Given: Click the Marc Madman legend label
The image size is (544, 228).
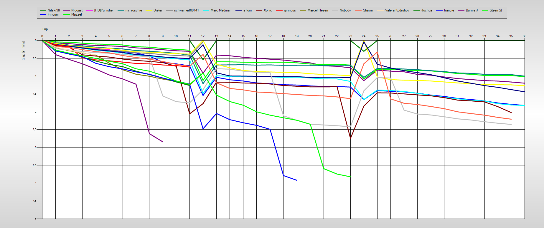Looking at the screenshot, I should [x=221, y=10].
